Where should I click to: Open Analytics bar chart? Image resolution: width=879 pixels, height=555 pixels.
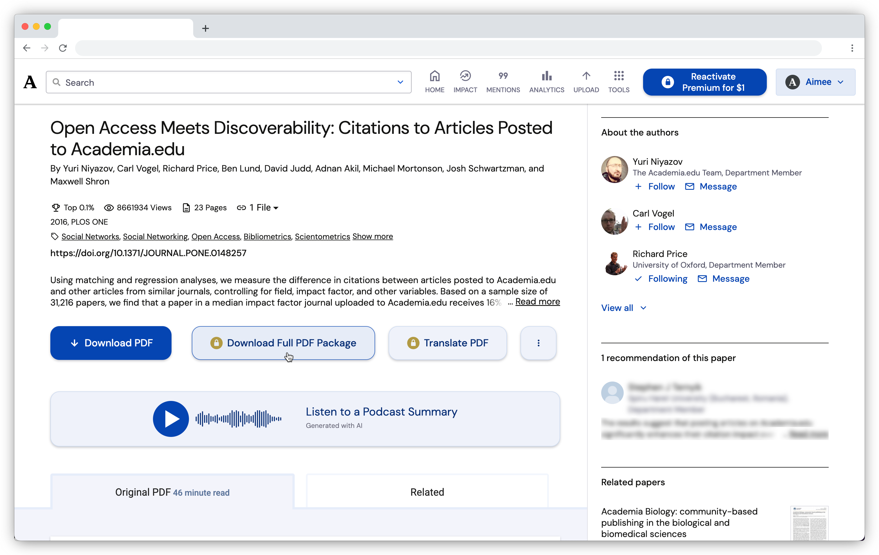pyautogui.click(x=546, y=82)
